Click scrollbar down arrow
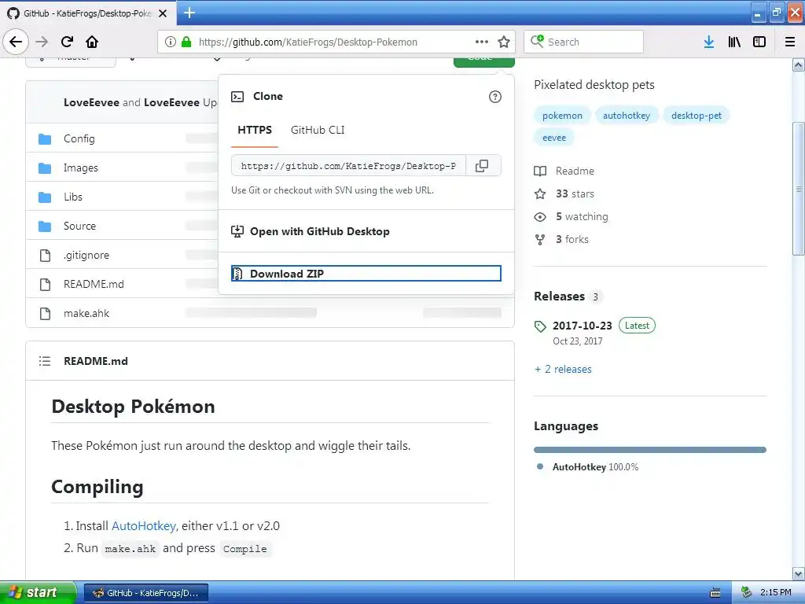Image resolution: width=805 pixels, height=604 pixels. (799, 573)
